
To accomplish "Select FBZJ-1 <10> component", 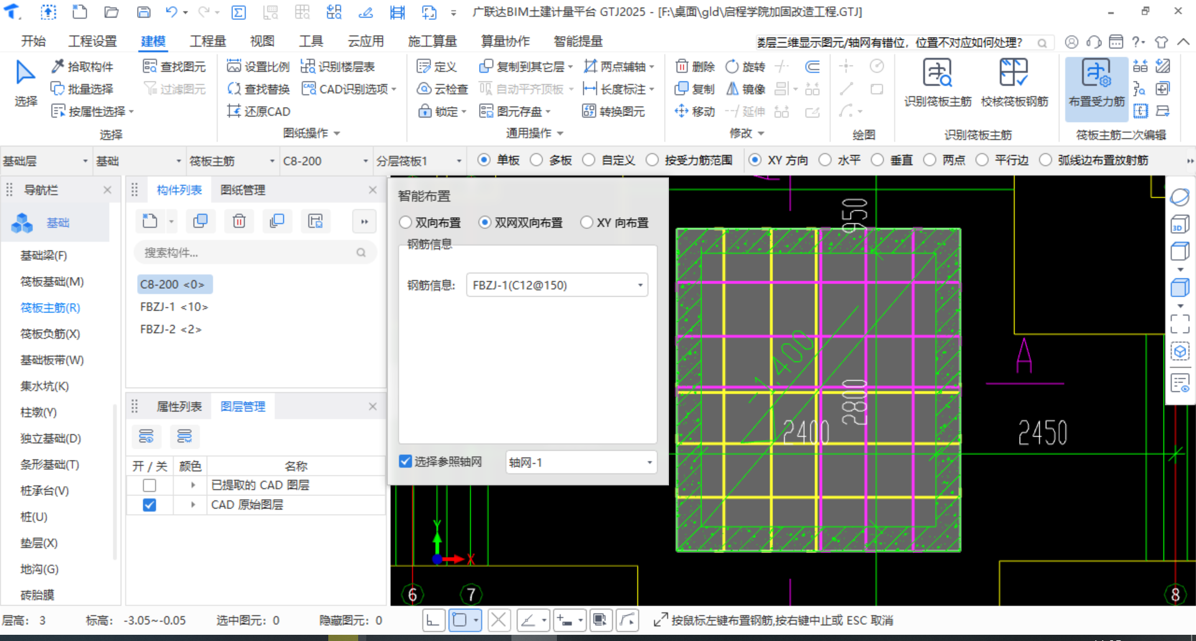I will [174, 307].
